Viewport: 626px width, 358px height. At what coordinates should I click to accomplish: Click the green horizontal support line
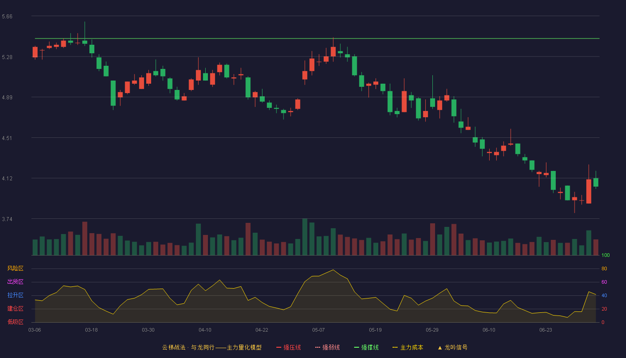click(x=317, y=38)
